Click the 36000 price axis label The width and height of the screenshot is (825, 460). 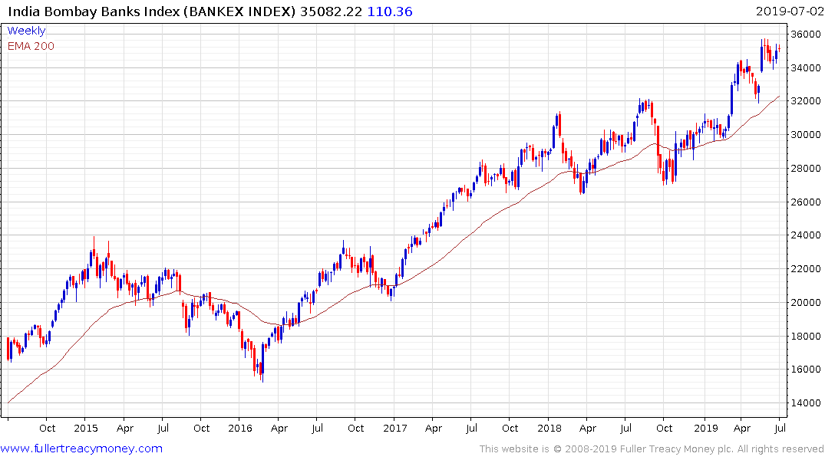[806, 34]
